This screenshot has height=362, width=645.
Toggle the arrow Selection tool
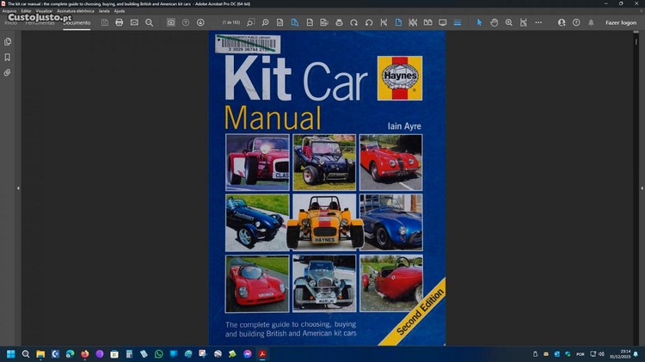click(480, 22)
